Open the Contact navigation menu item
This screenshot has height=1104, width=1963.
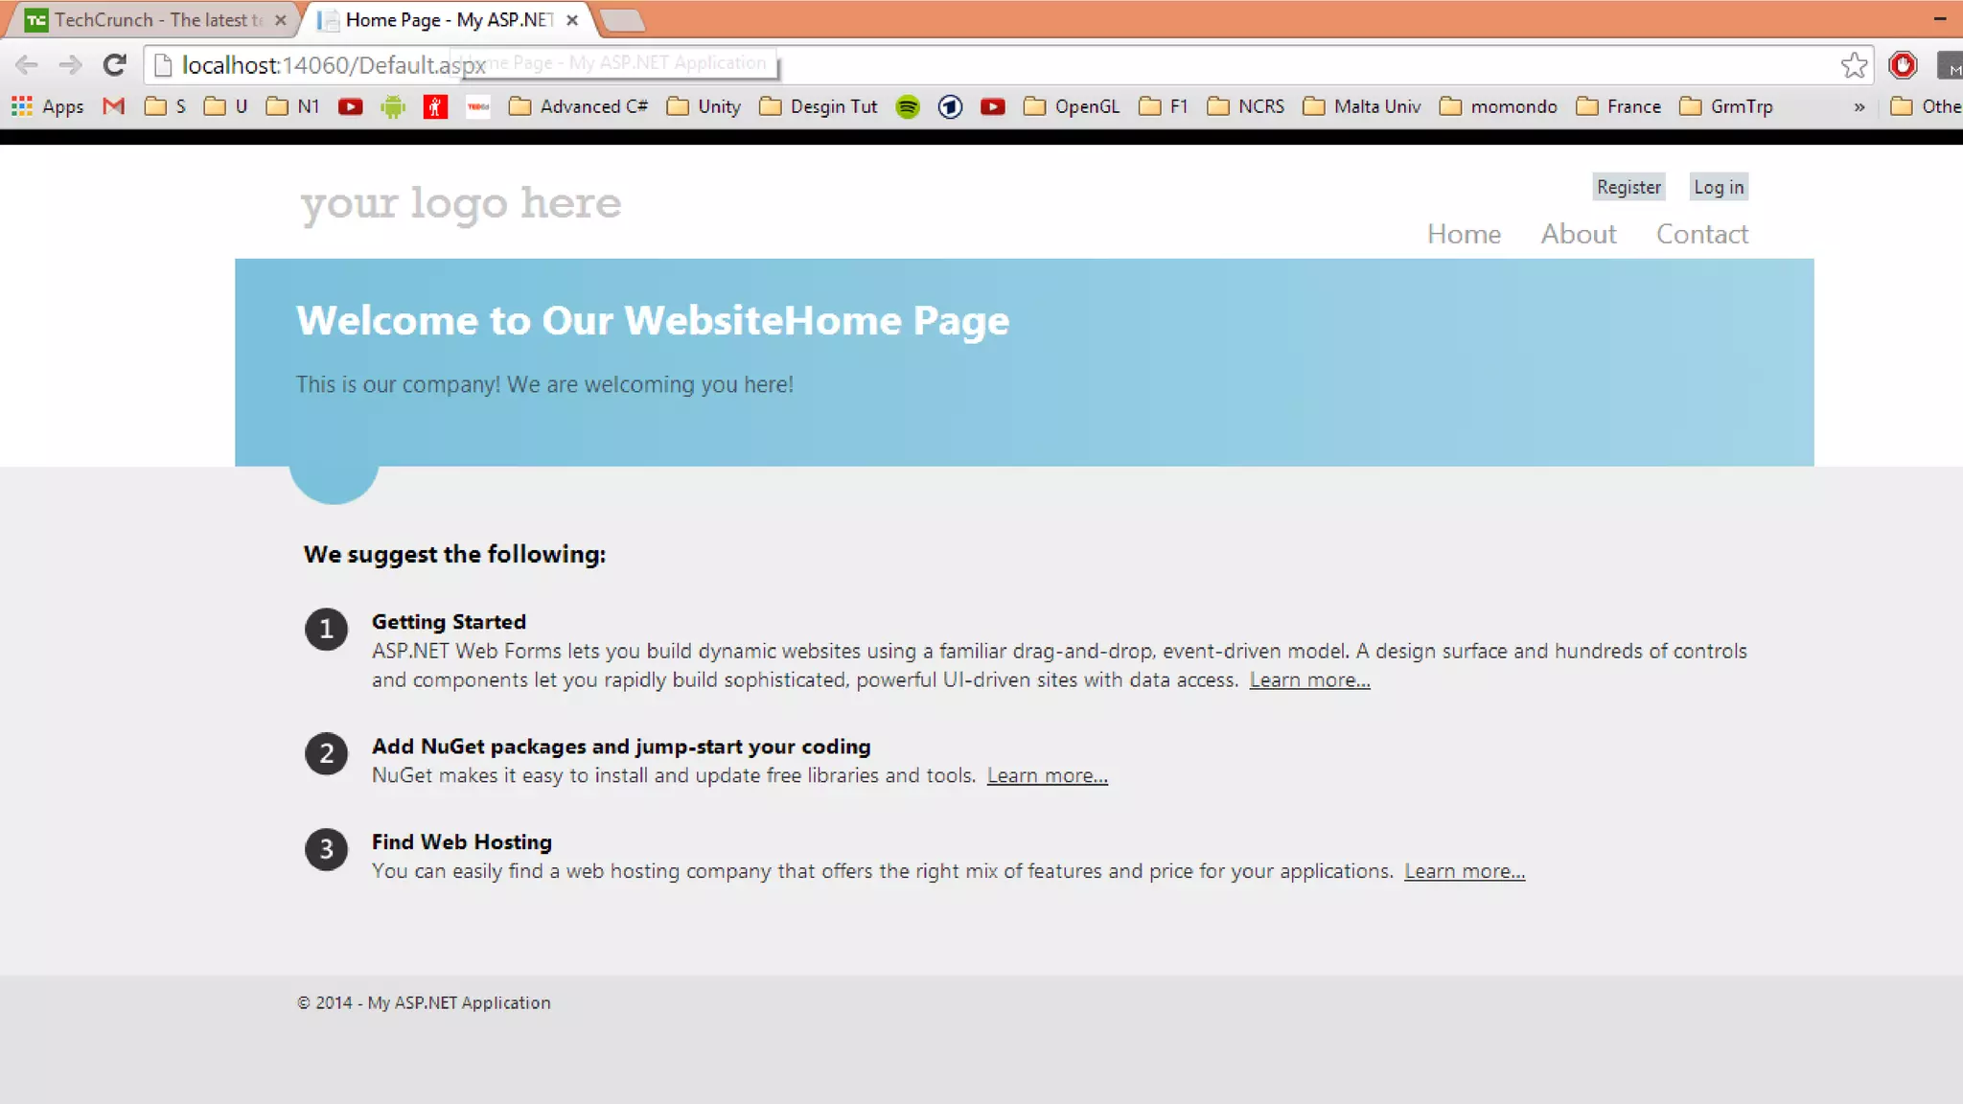pos(1702,234)
